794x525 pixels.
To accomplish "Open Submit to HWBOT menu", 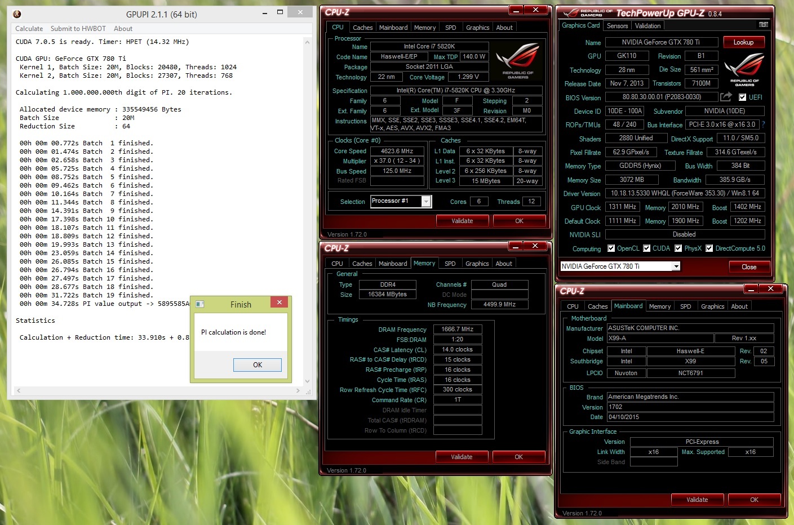I will pos(78,29).
